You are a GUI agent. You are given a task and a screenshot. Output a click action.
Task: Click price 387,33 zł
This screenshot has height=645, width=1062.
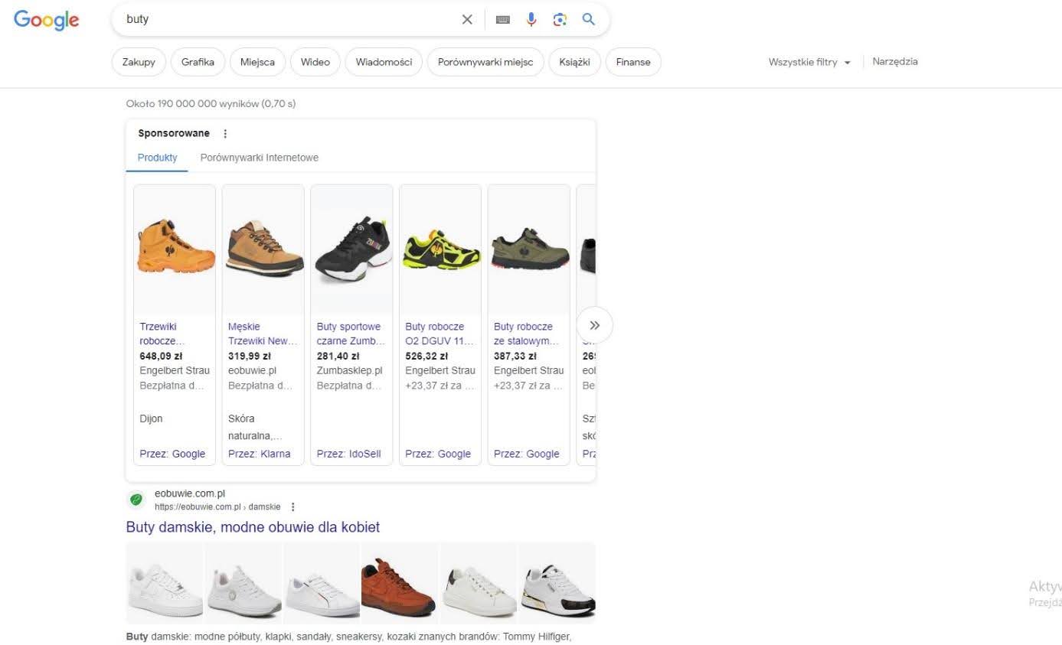click(x=515, y=356)
